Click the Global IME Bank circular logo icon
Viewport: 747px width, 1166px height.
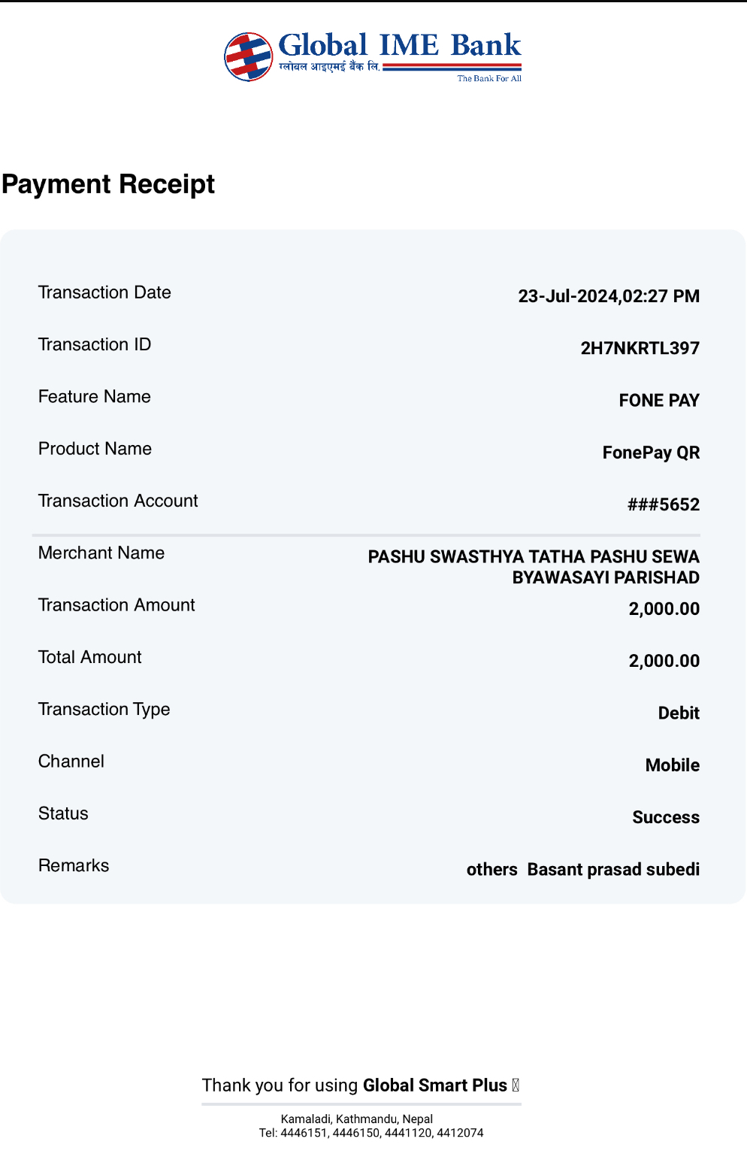point(249,56)
